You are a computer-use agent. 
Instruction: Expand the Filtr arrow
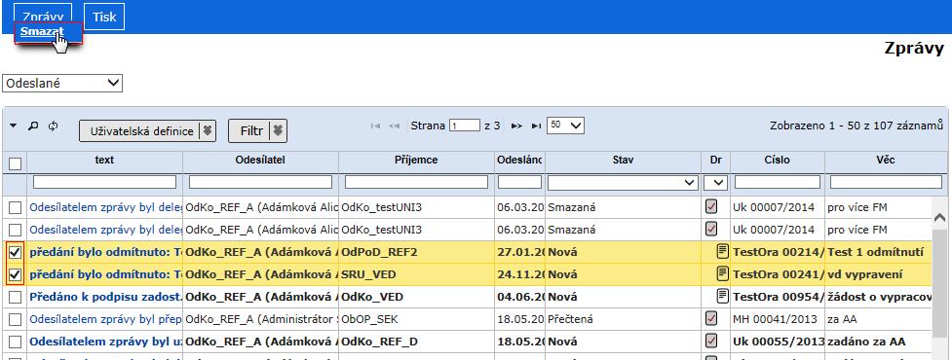278,131
